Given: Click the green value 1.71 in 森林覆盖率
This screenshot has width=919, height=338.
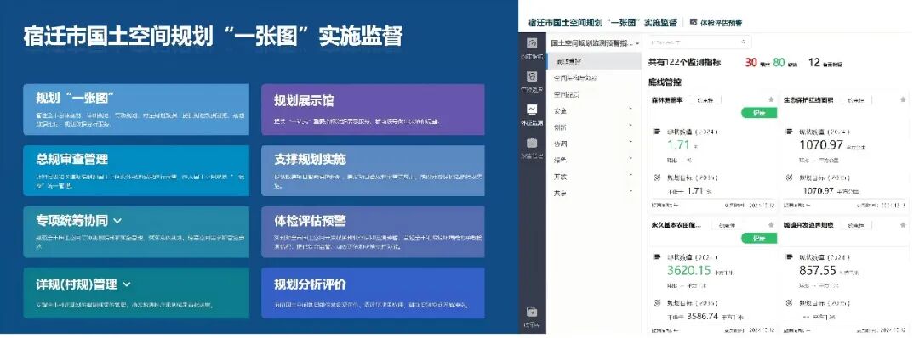Looking at the screenshot, I should 678,145.
